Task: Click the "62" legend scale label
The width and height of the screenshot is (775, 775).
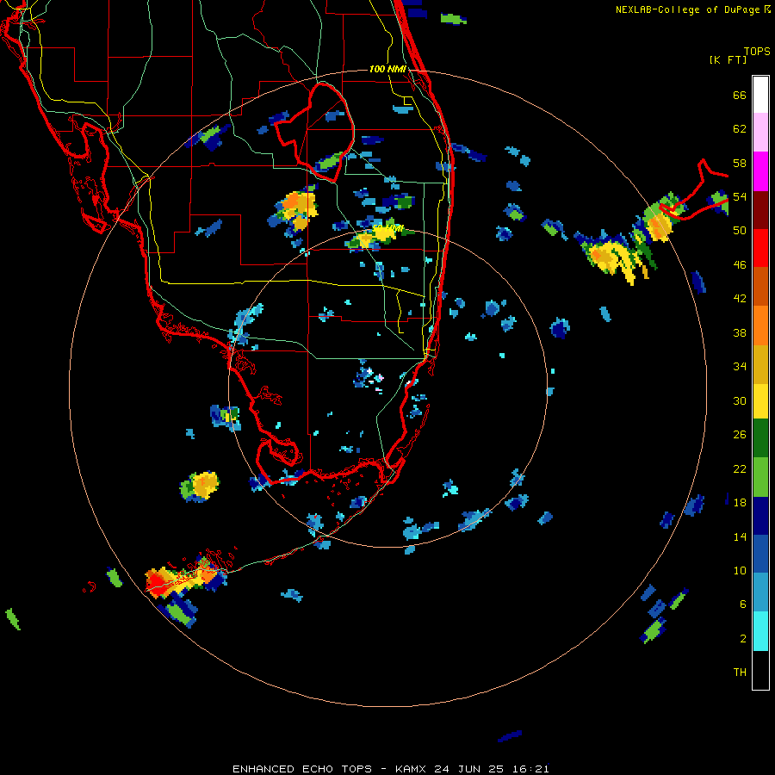Action: point(740,129)
